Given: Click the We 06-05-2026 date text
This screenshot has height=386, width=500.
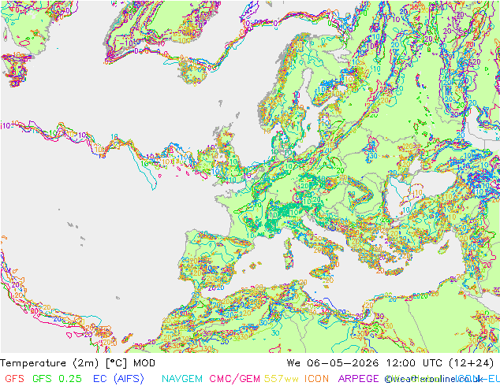Looking at the screenshot, I should coord(333,362).
